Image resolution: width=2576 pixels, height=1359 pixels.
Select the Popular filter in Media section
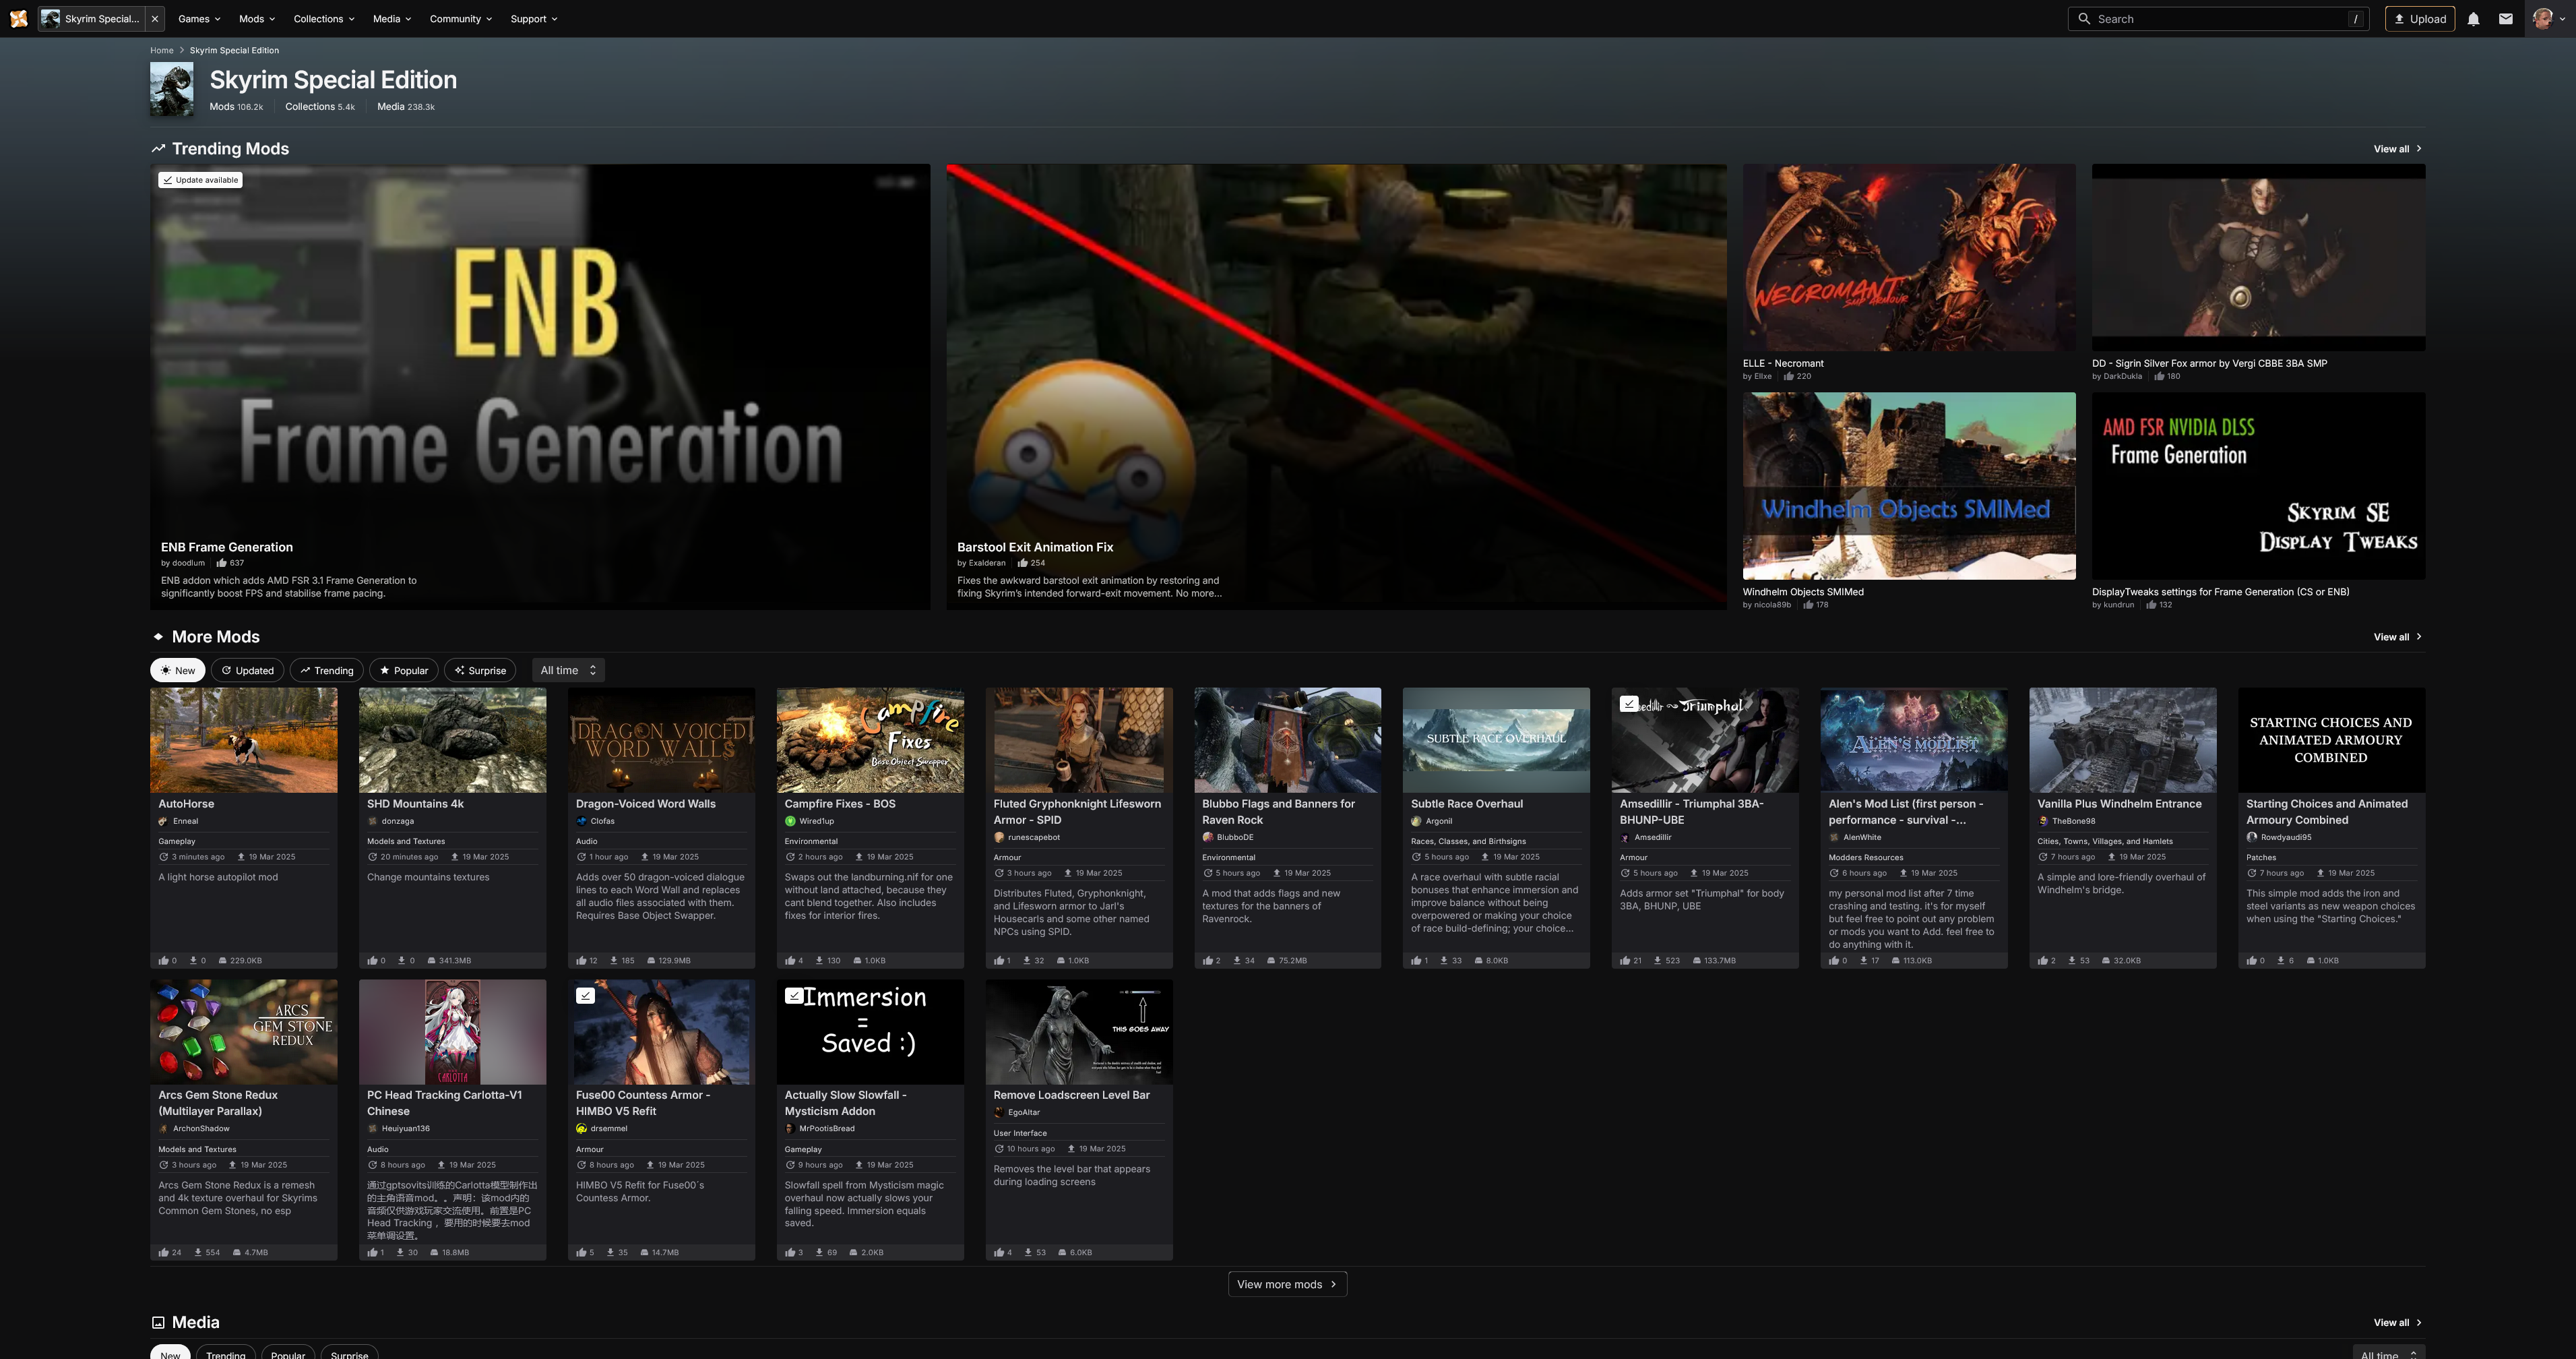(288, 1353)
